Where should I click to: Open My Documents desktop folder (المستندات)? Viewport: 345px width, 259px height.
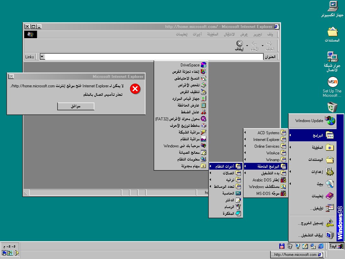click(x=332, y=34)
